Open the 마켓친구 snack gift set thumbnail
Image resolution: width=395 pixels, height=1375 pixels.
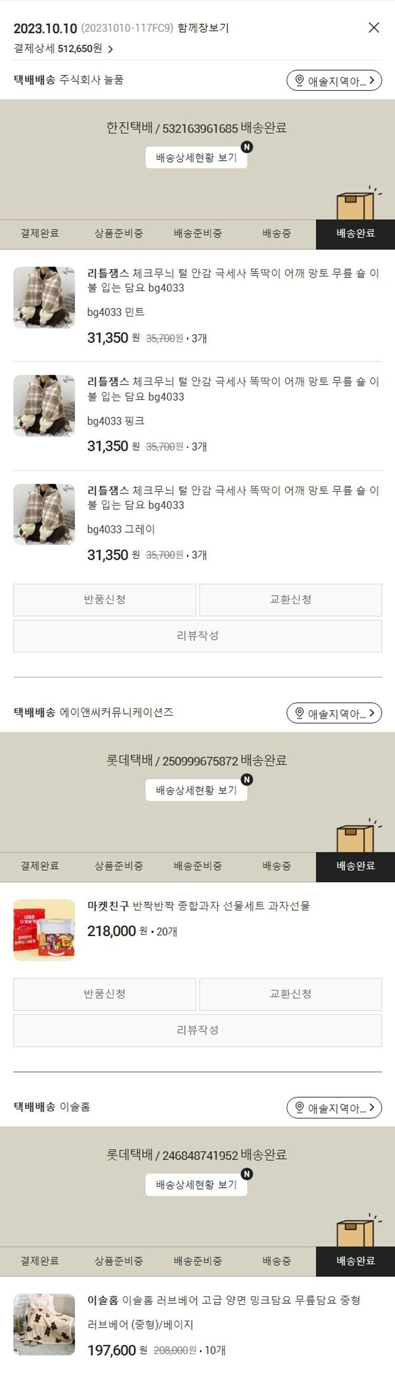pyautogui.click(x=44, y=930)
